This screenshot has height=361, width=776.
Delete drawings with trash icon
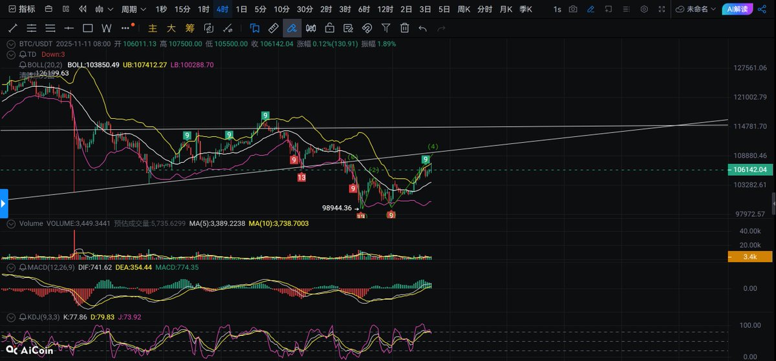[404, 28]
